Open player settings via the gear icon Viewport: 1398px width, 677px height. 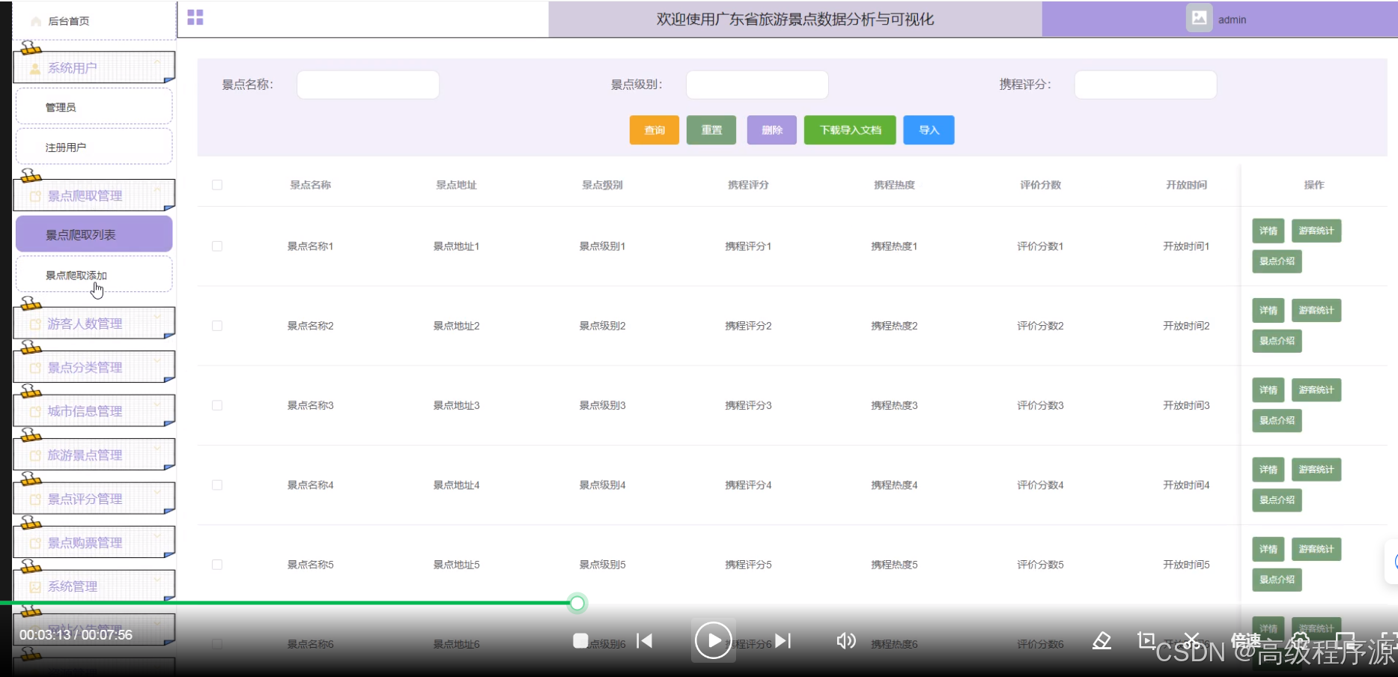[x=1301, y=641]
